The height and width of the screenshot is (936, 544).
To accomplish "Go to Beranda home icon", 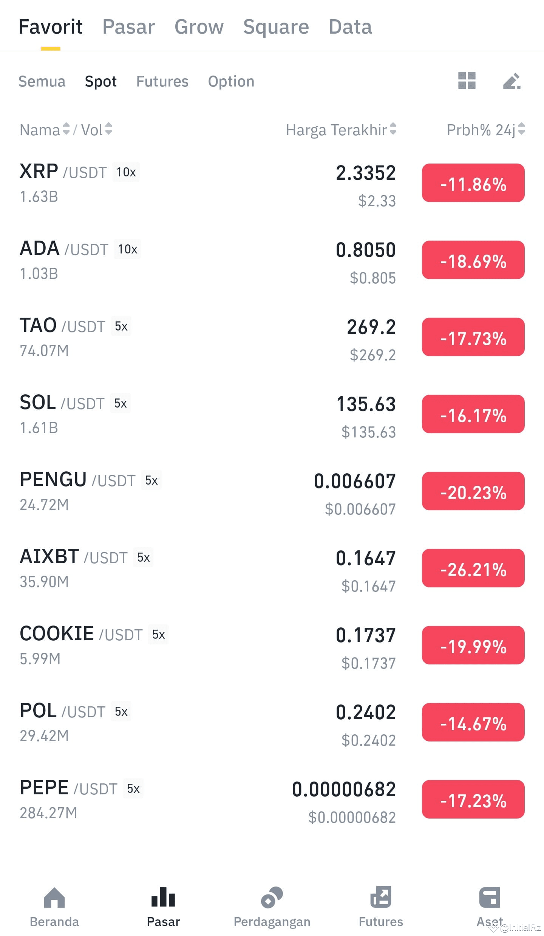I will click(54, 897).
